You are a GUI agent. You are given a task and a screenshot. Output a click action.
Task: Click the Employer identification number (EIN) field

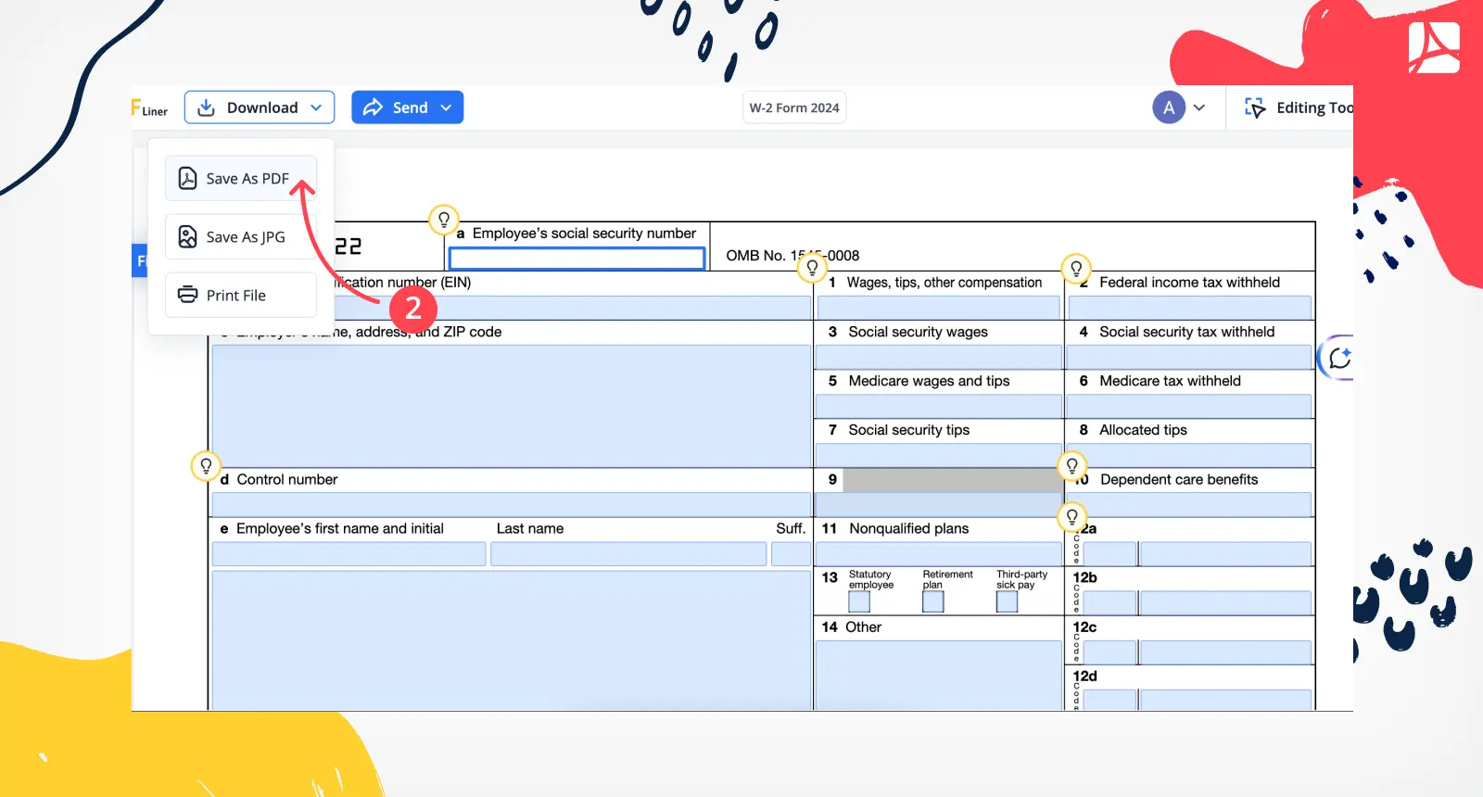coord(573,307)
